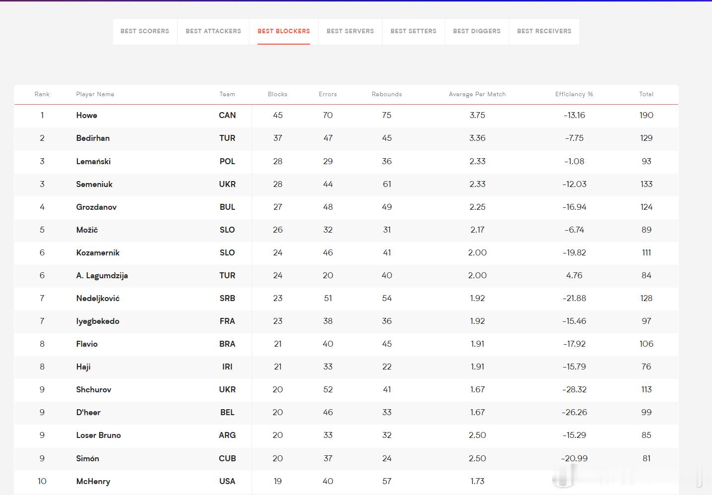Click the CUB team code
Screen dimensions: 712x495
tap(227, 459)
